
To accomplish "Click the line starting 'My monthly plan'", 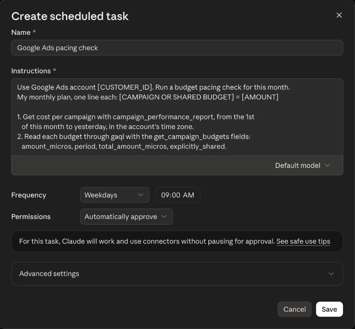I will (x=148, y=97).
